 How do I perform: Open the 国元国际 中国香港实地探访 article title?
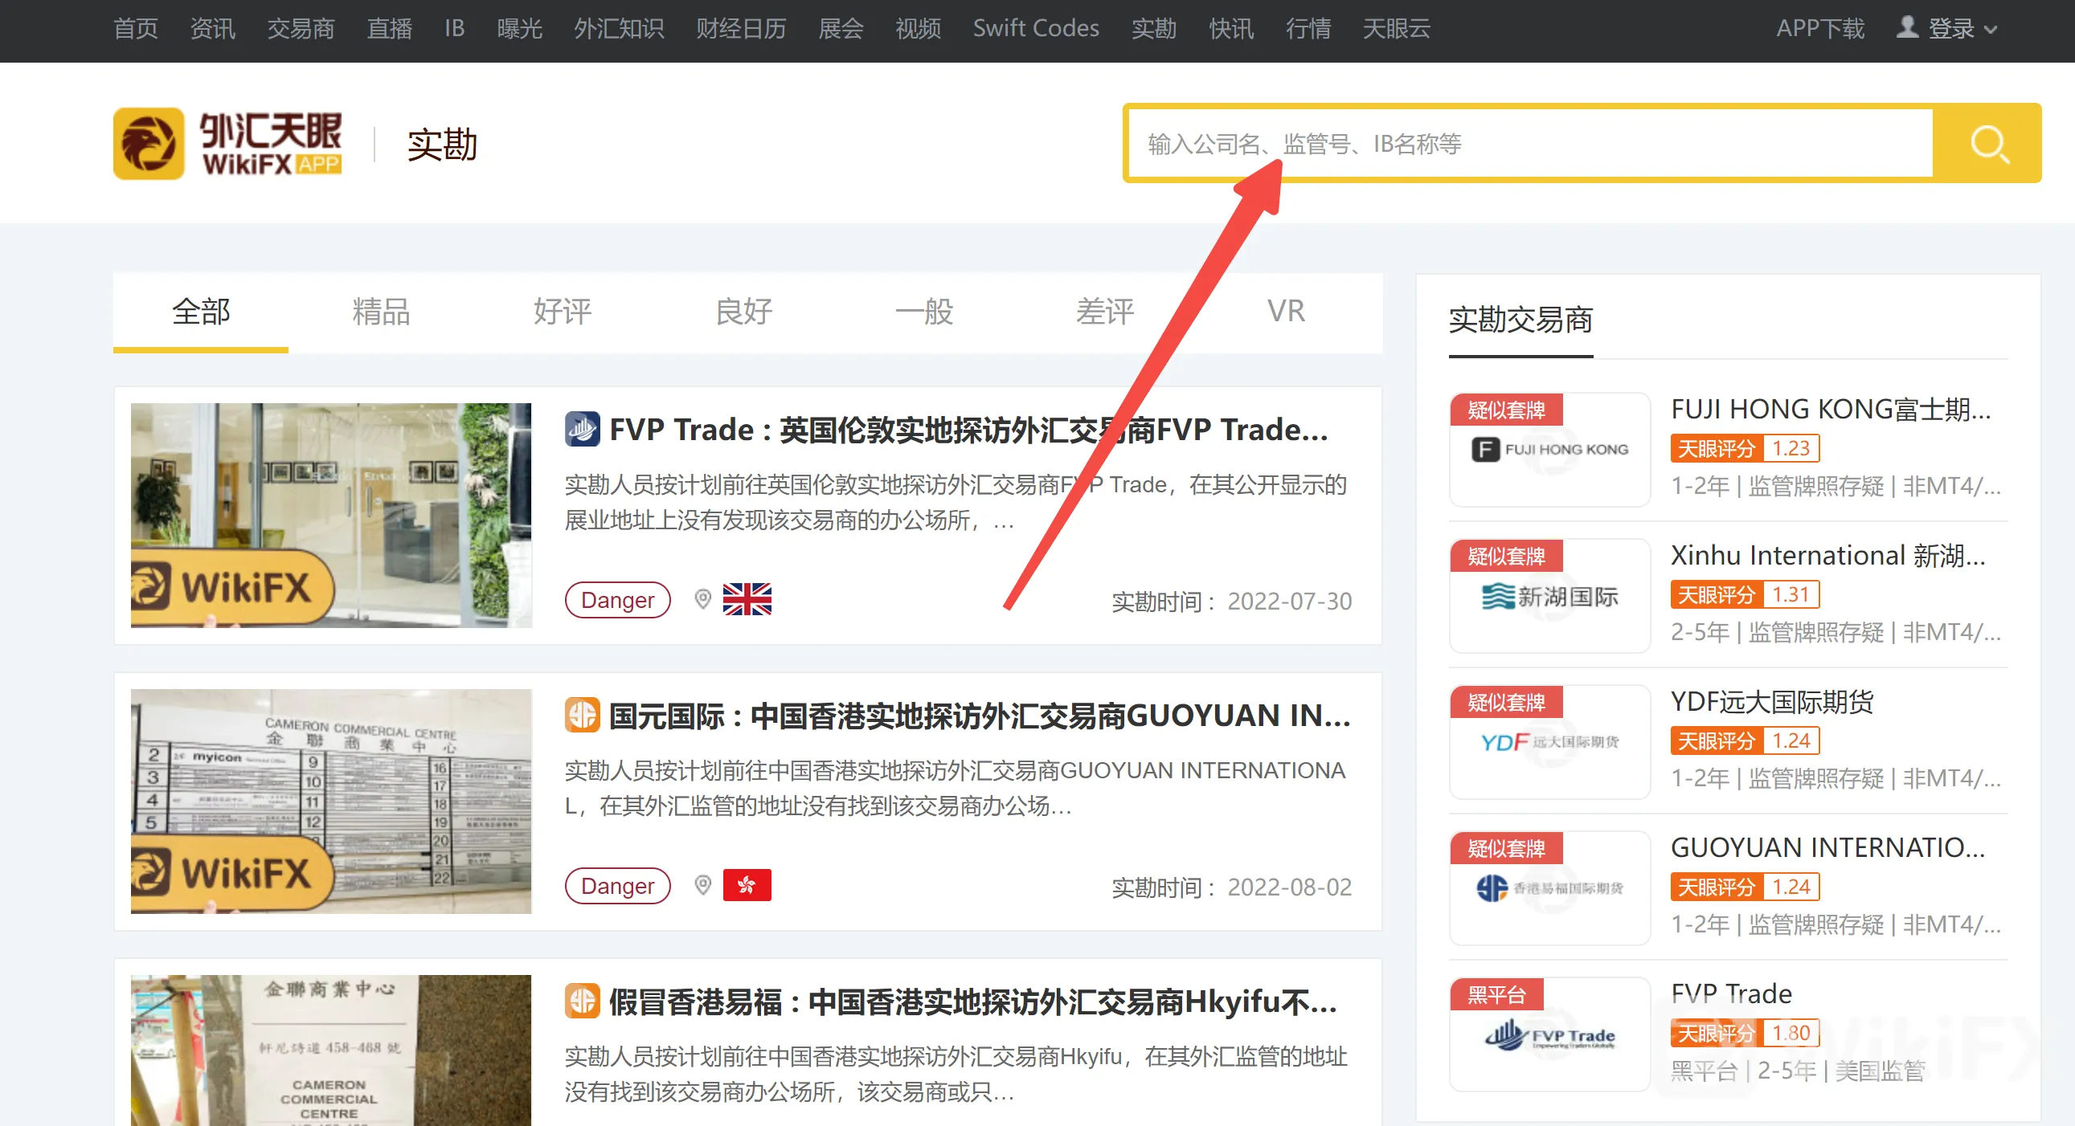pyautogui.click(x=980, y=715)
